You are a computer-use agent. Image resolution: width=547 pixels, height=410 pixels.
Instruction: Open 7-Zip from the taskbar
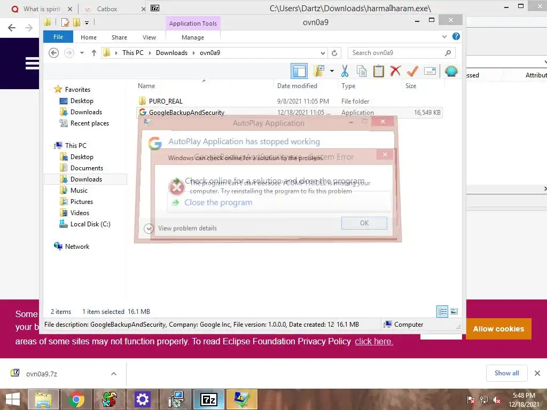pos(209,399)
